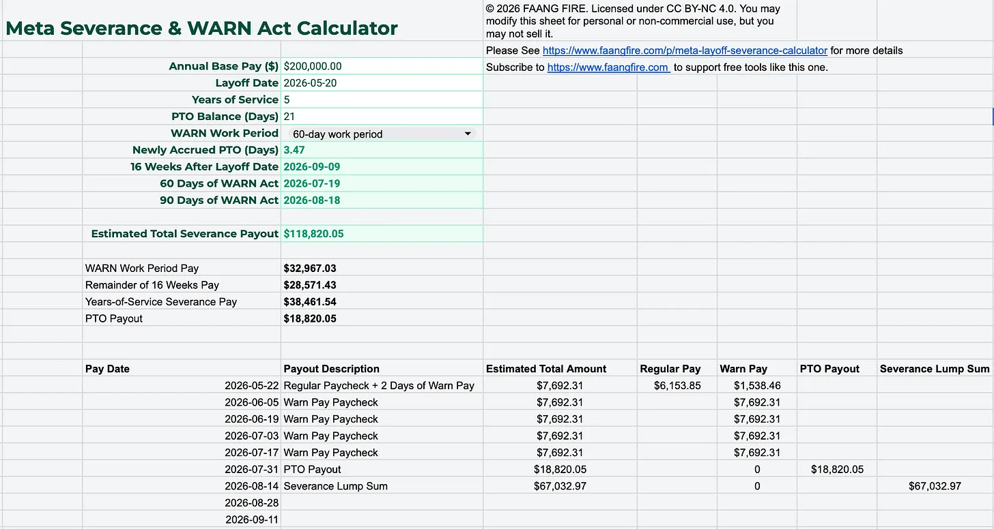Click the '60 Days of WARN Act' label
This screenshot has width=994, height=529.
(x=219, y=183)
